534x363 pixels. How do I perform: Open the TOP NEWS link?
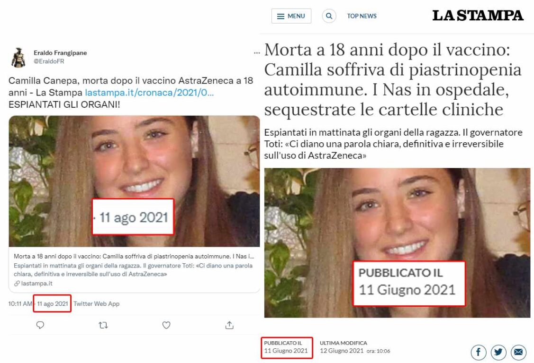pyautogui.click(x=362, y=16)
